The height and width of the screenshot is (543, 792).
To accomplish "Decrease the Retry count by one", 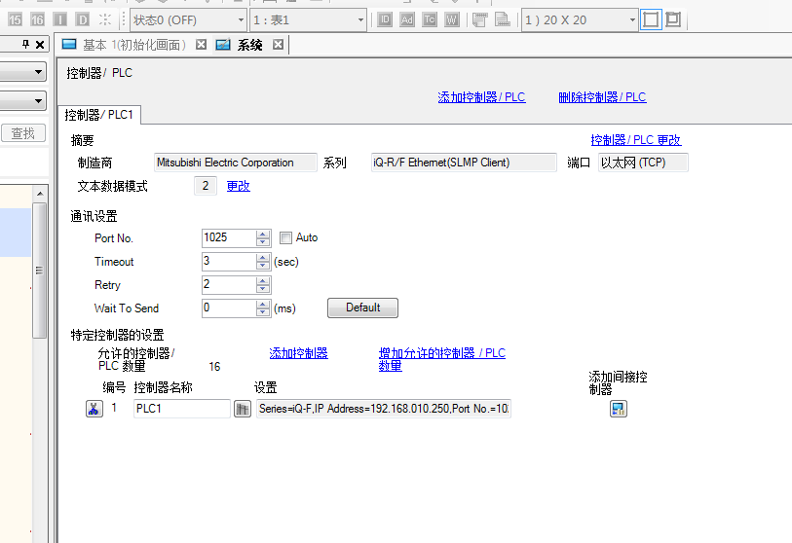I will [263, 289].
